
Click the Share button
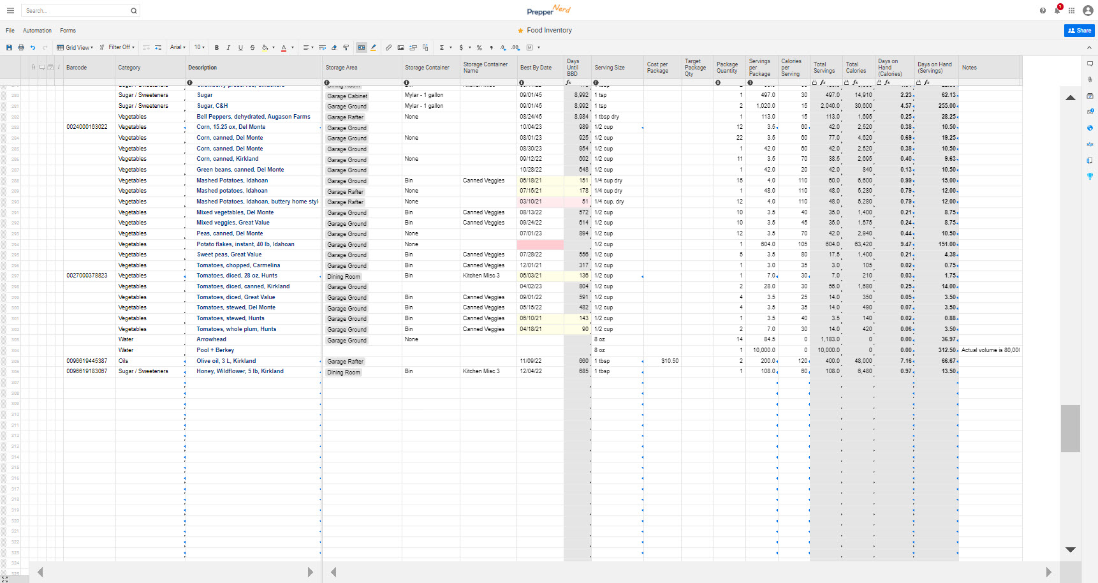[x=1079, y=30]
